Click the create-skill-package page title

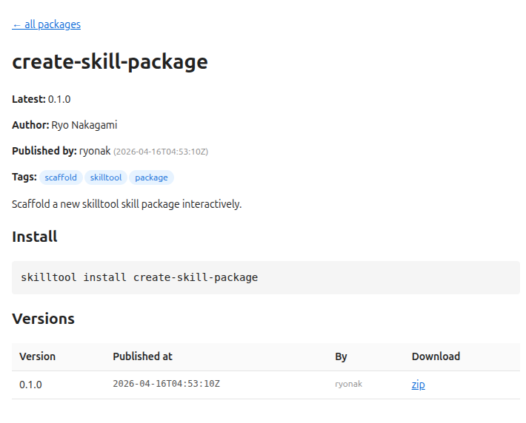[x=110, y=62]
